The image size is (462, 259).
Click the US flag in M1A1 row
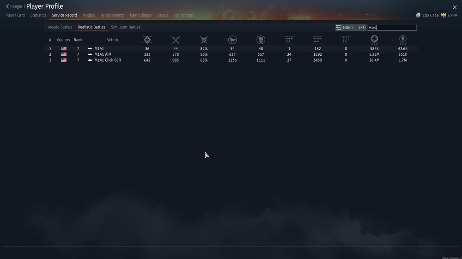tap(64, 48)
